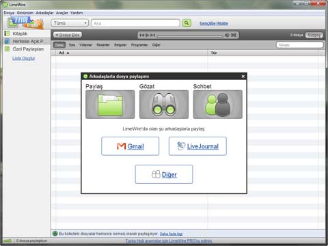The image size is (328, 246).
Task: Click the play button in the player
Action: (148, 35)
